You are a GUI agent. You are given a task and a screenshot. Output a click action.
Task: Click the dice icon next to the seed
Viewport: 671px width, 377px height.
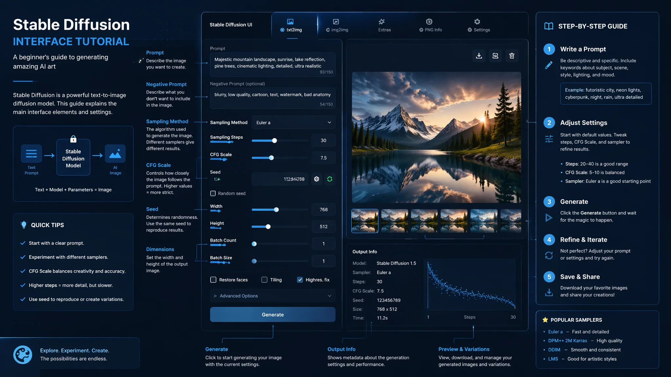click(316, 179)
